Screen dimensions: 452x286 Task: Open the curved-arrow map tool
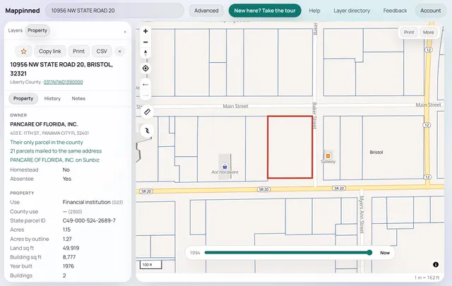147,131
